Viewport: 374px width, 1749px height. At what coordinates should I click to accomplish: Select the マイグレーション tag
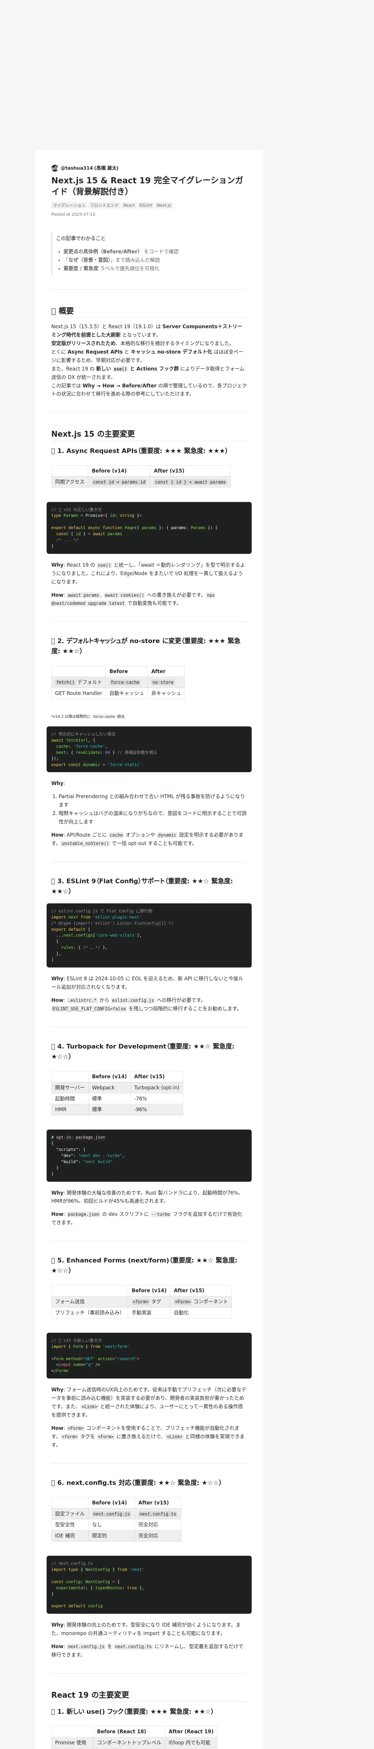pyautogui.click(x=69, y=205)
